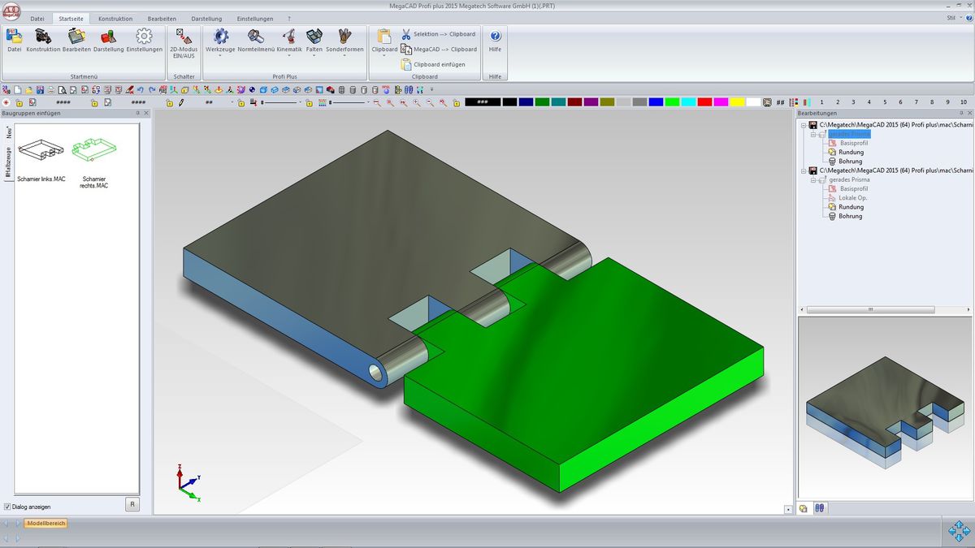975x548 pixels.
Task: Open the Einstellungen ribbon tab
Action: pos(254,19)
